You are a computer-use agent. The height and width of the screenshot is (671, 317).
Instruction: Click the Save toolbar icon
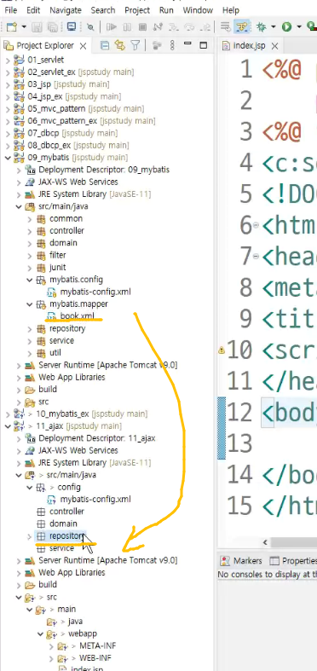37,27
